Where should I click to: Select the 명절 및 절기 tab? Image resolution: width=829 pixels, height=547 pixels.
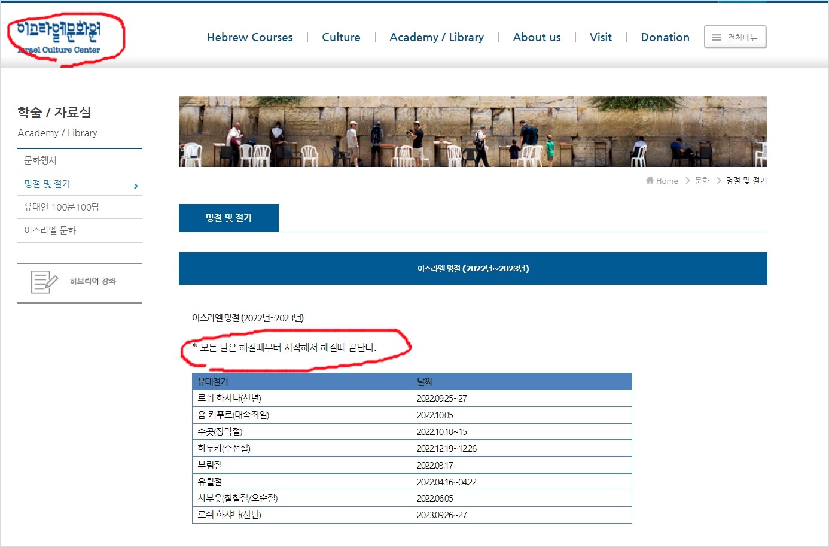click(228, 218)
